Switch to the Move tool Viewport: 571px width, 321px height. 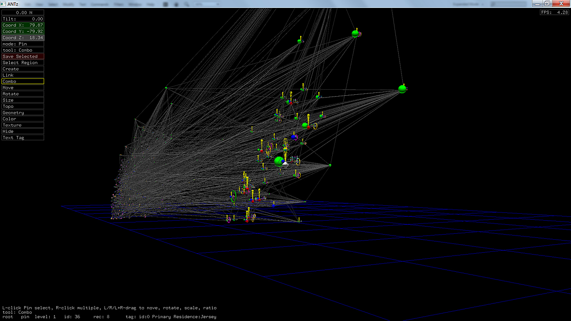tap(23, 87)
